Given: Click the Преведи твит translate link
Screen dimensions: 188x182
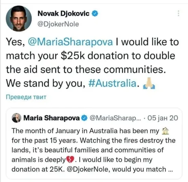Looking at the screenshot, I should pyautogui.click(x=26, y=97).
